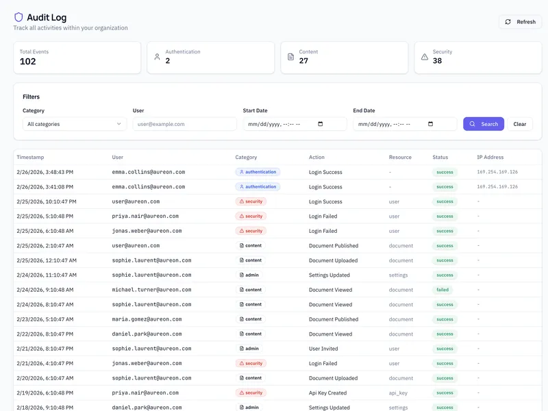Image resolution: width=548 pixels, height=411 pixels.
Task: Click the User column header
Action: (x=117, y=158)
